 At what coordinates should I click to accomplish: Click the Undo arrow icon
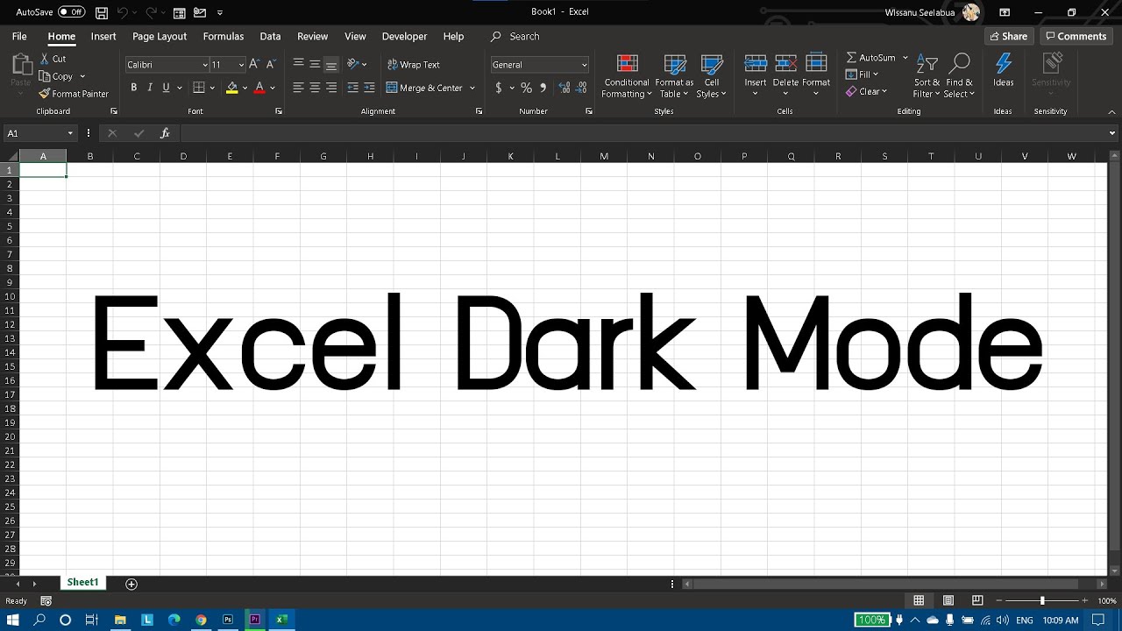click(123, 12)
